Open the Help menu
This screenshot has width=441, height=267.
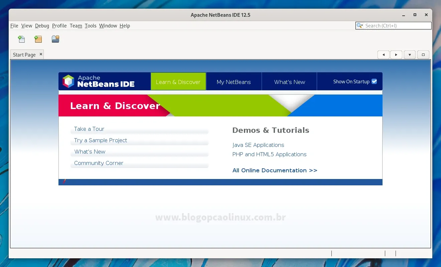(x=125, y=26)
